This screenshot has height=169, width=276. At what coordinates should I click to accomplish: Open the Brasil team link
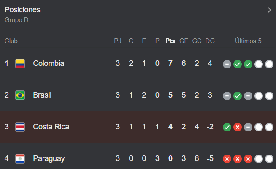point(42,95)
